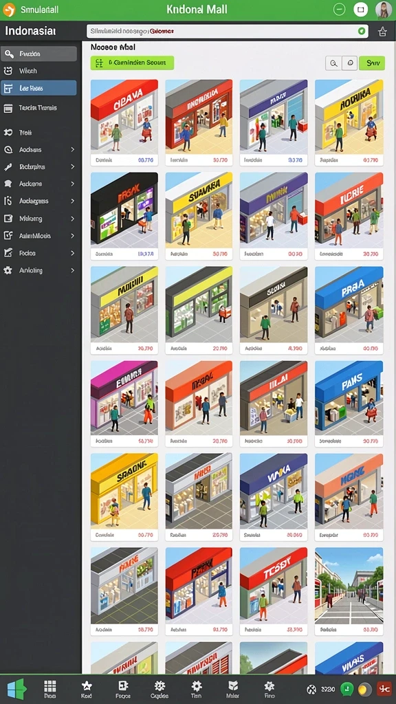Select the key icon sidebar item
Screen dimensions: 396x704
38,54
